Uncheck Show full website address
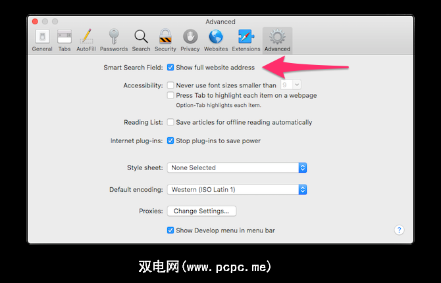 point(170,68)
